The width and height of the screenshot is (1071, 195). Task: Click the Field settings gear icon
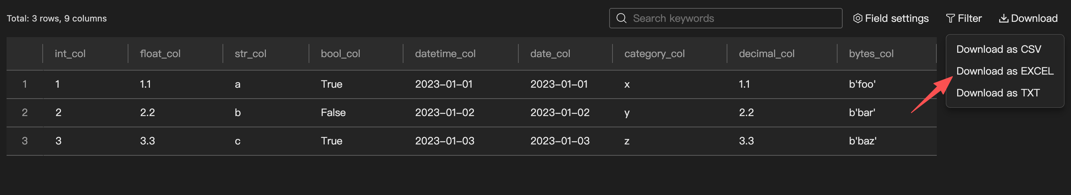[x=857, y=18]
